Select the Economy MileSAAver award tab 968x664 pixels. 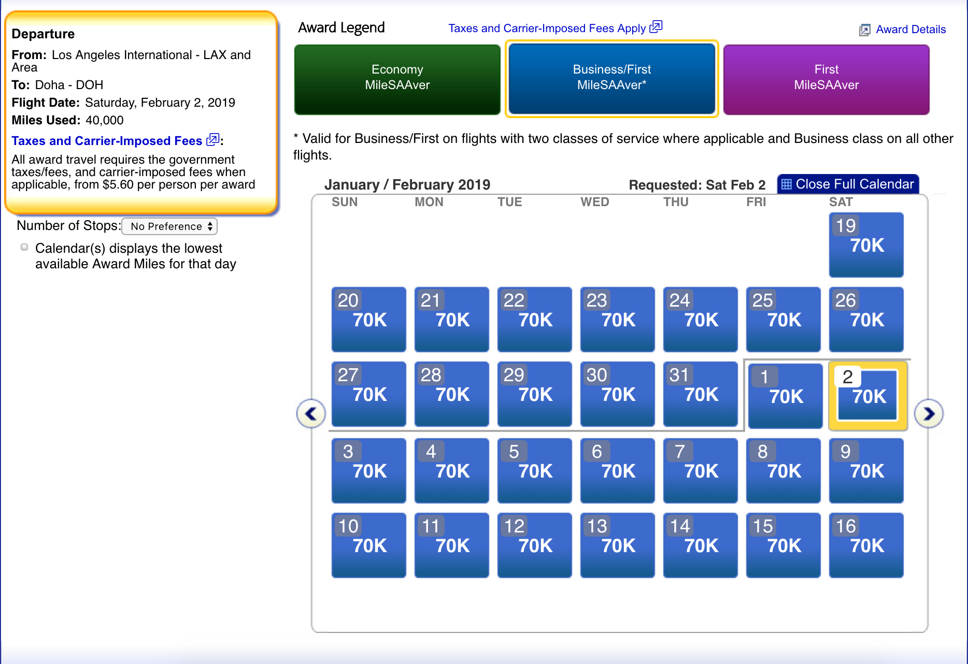click(397, 79)
